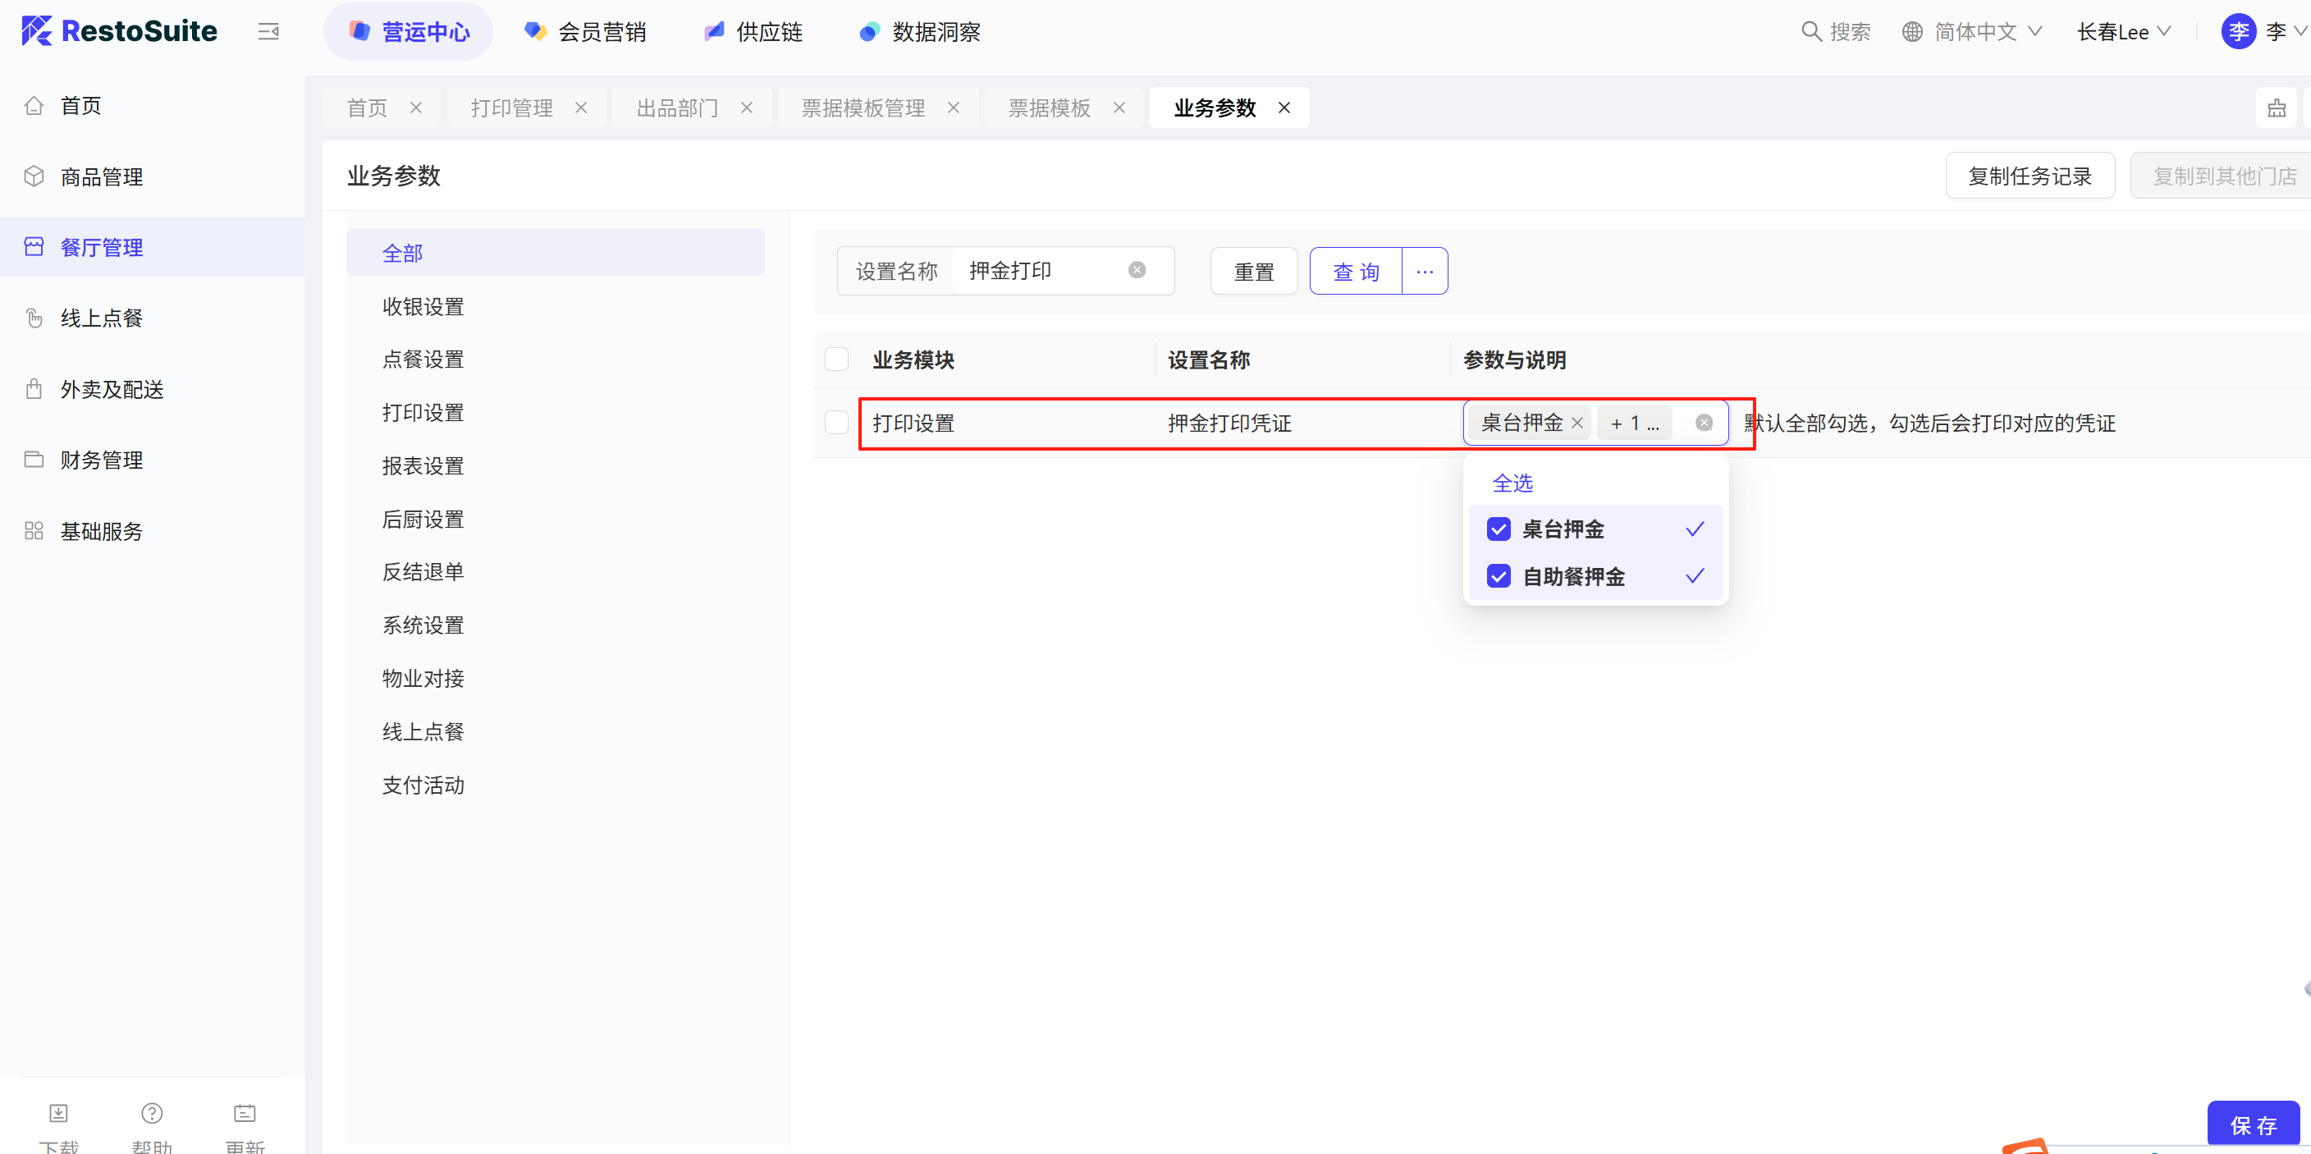This screenshot has height=1154, width=2311.
Task: Clear the 押金打印 search field
Action: pyautogui.click(x=1137, y=270)
